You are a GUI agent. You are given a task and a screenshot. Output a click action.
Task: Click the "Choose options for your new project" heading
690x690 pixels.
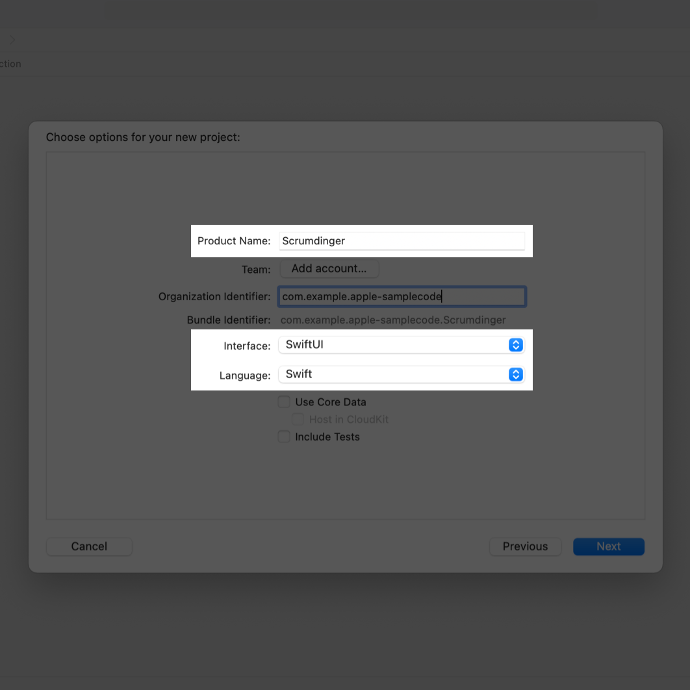click(143, 138)
